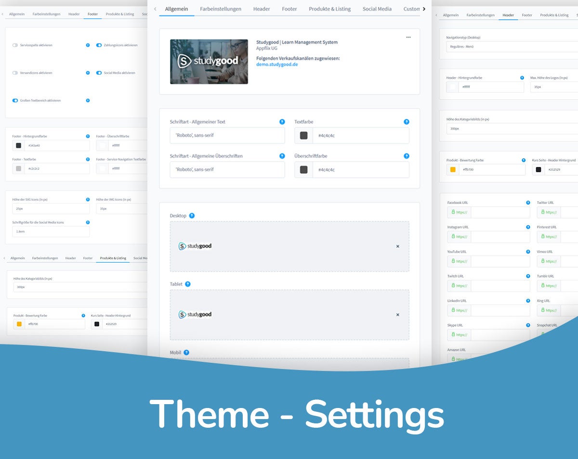Click the Schriftart - Allgemeine Überschriften input field
The height and width of the screenshot is (459, 578).
point(227,170)
